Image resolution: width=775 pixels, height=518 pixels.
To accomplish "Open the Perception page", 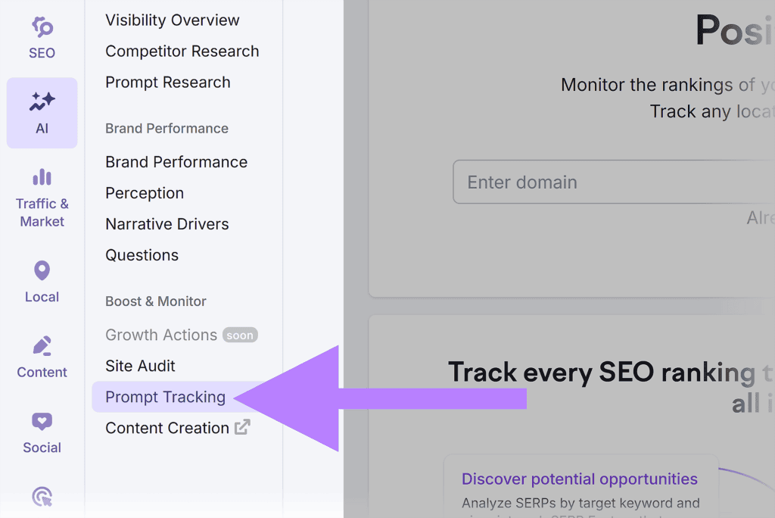I will pos(145,192).
